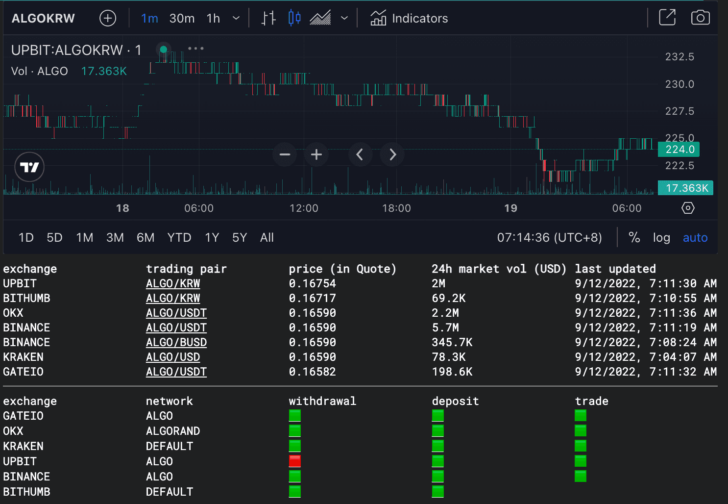Click the three-dots more options in legend
This screenshot has height=504, width=728.
[196, 49]
